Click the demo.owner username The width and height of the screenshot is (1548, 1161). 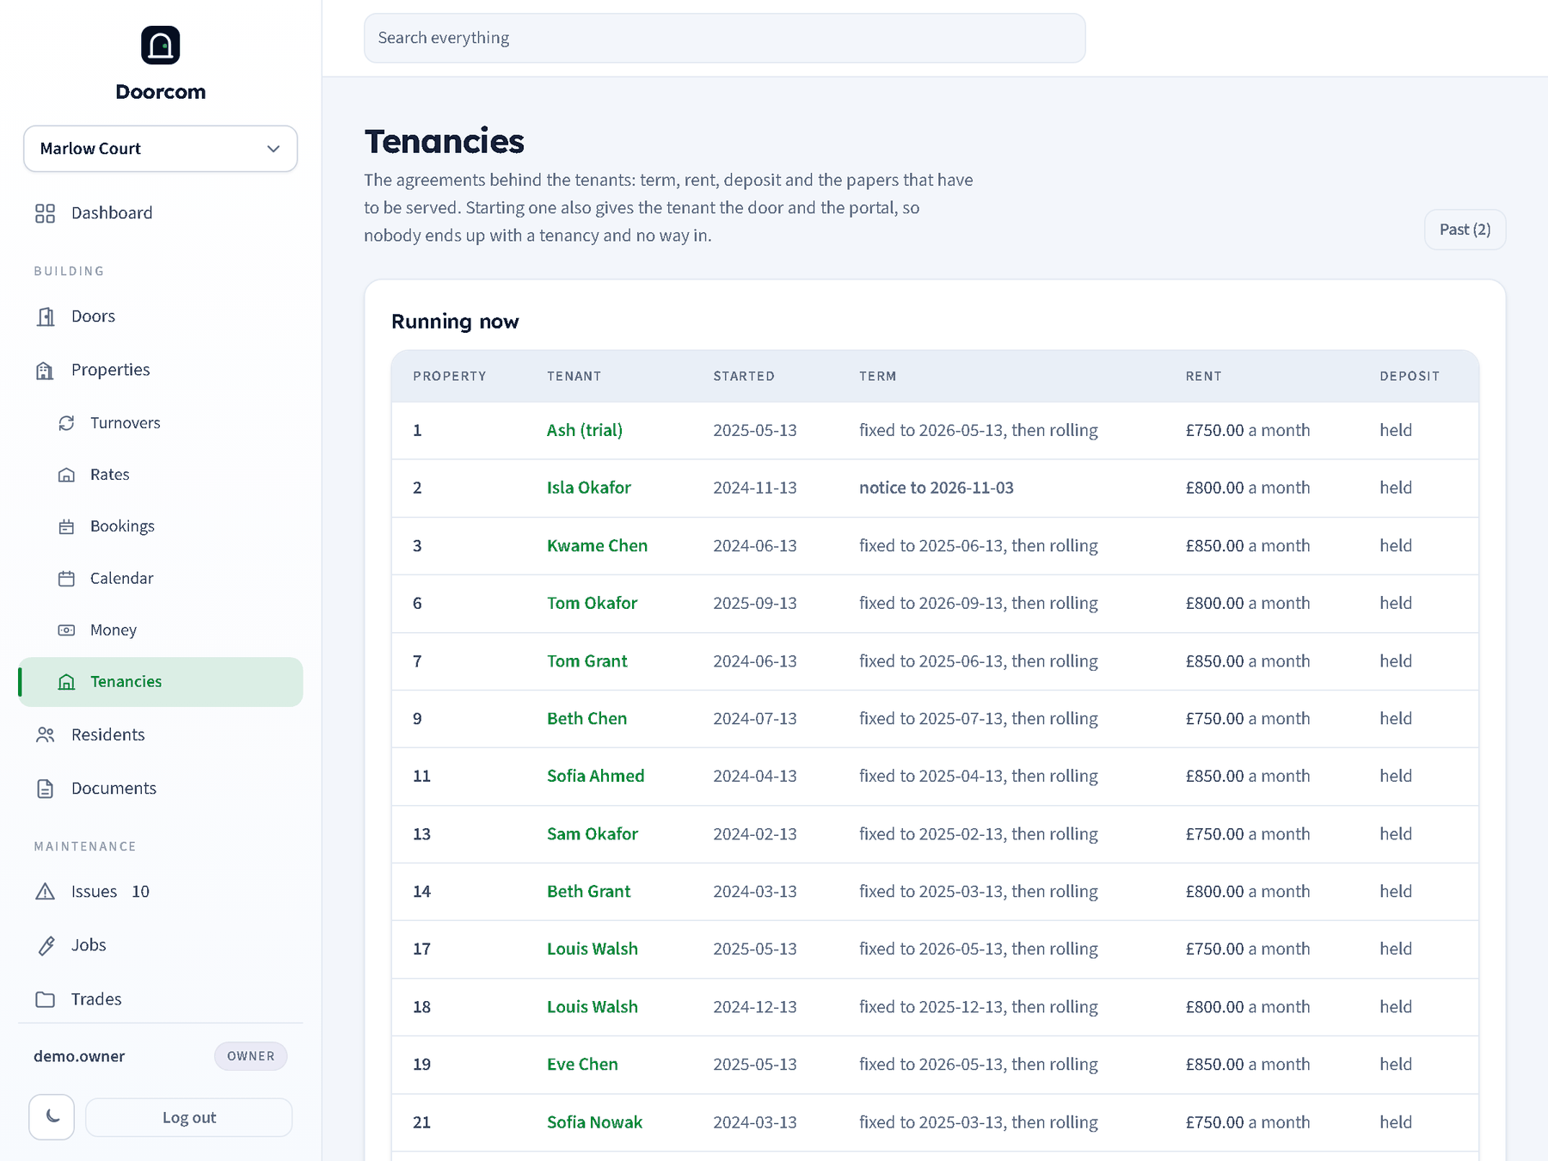point(79,1056)
